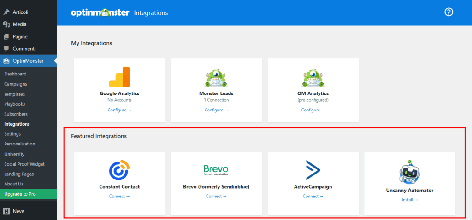Click Configure link under OM Analytics
Screen dimensions: 472x220
point(313,110)
